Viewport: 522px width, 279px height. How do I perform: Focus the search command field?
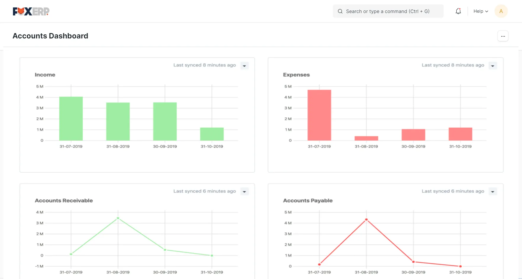(x=388, y=11)
